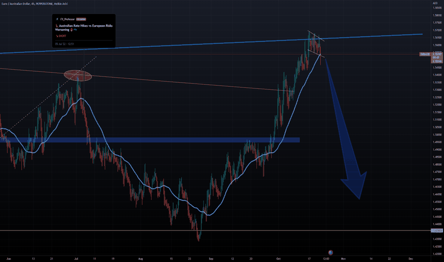Click the 1.47000 price axis label

(437, 179)
